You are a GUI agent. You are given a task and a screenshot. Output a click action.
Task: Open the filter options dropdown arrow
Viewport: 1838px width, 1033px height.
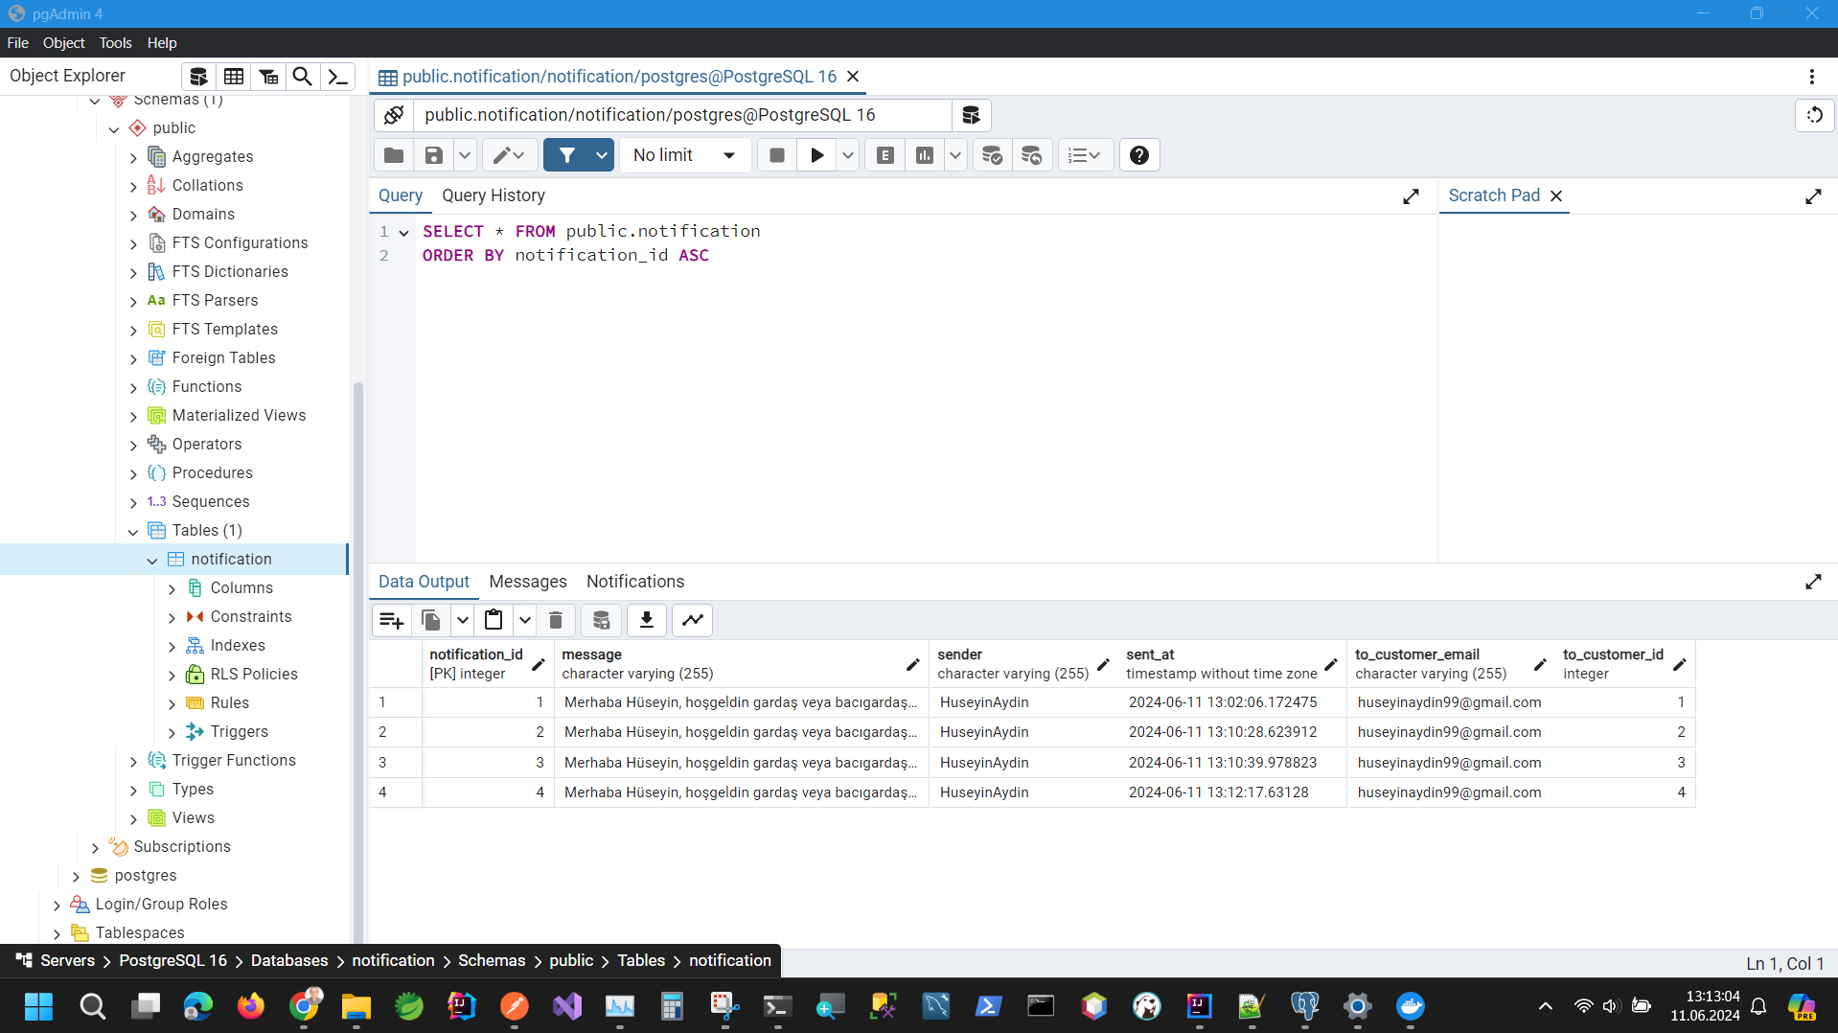(x=602, y=155)
